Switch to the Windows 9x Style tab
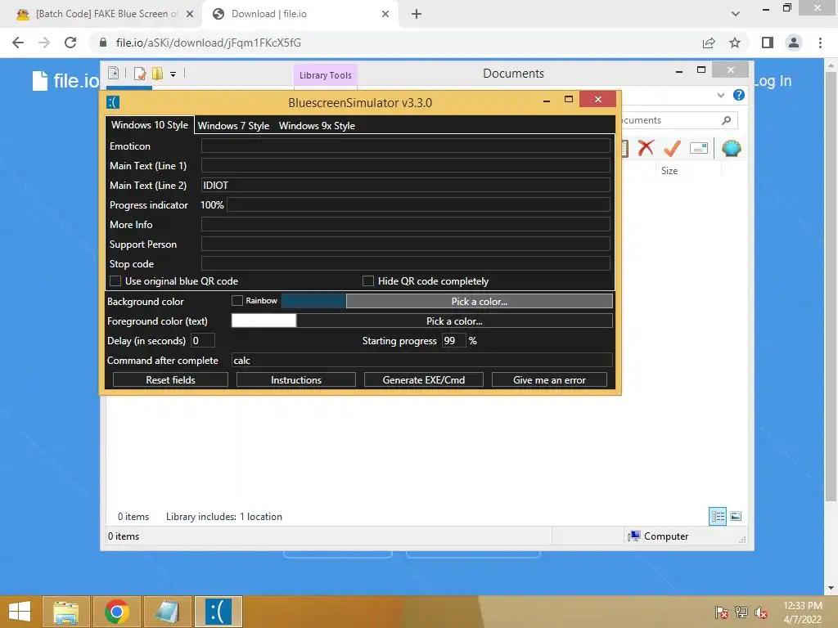 pos(317,125)
